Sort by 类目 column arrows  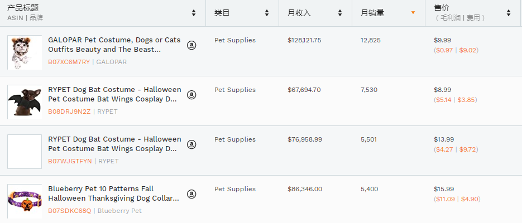pyautogui.click(x=267, y=13)
